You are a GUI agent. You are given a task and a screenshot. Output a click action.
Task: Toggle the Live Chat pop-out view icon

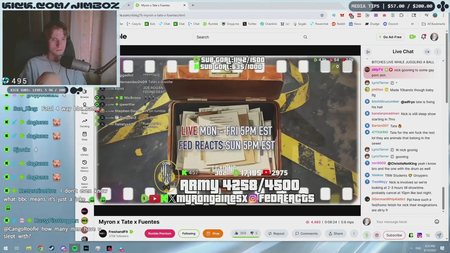427,52
